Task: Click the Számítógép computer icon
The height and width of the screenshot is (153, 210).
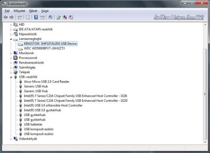Action: [x=16, y=67]
